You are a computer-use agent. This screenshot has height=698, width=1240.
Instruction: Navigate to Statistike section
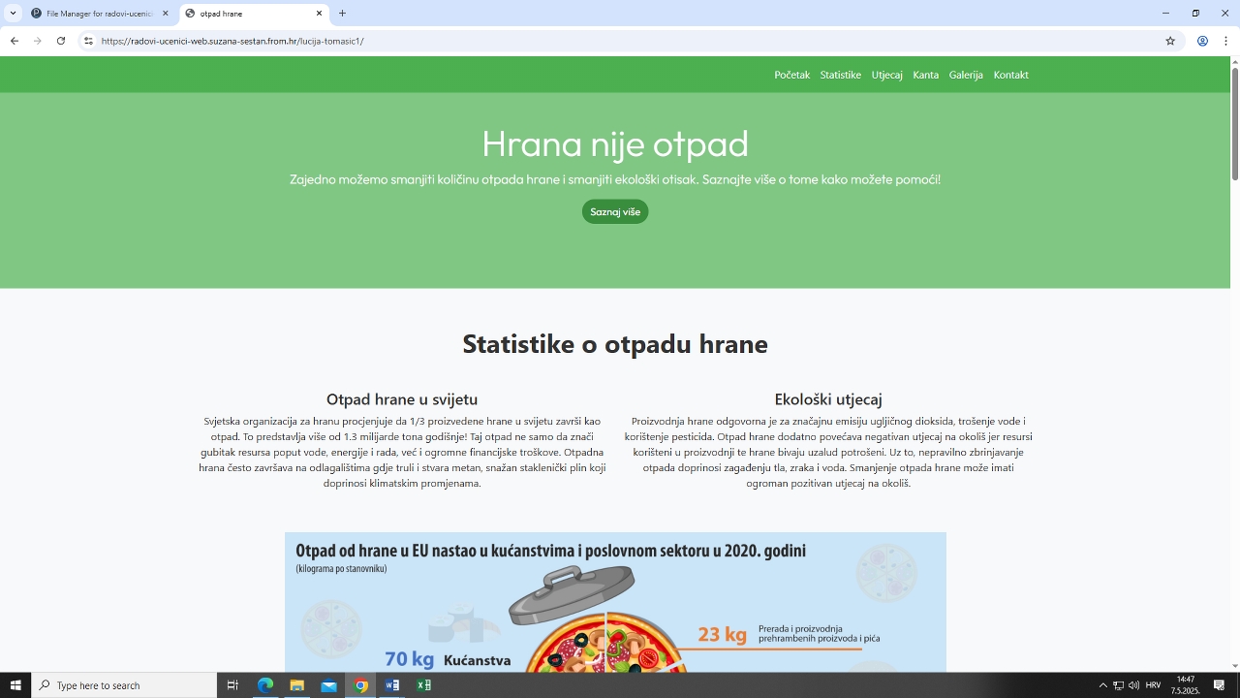840,75
